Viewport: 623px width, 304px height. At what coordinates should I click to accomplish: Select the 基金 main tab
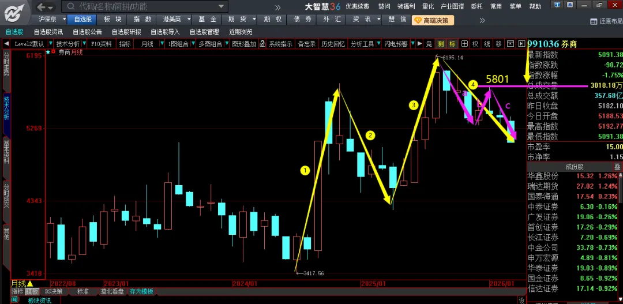click(208, 19)
